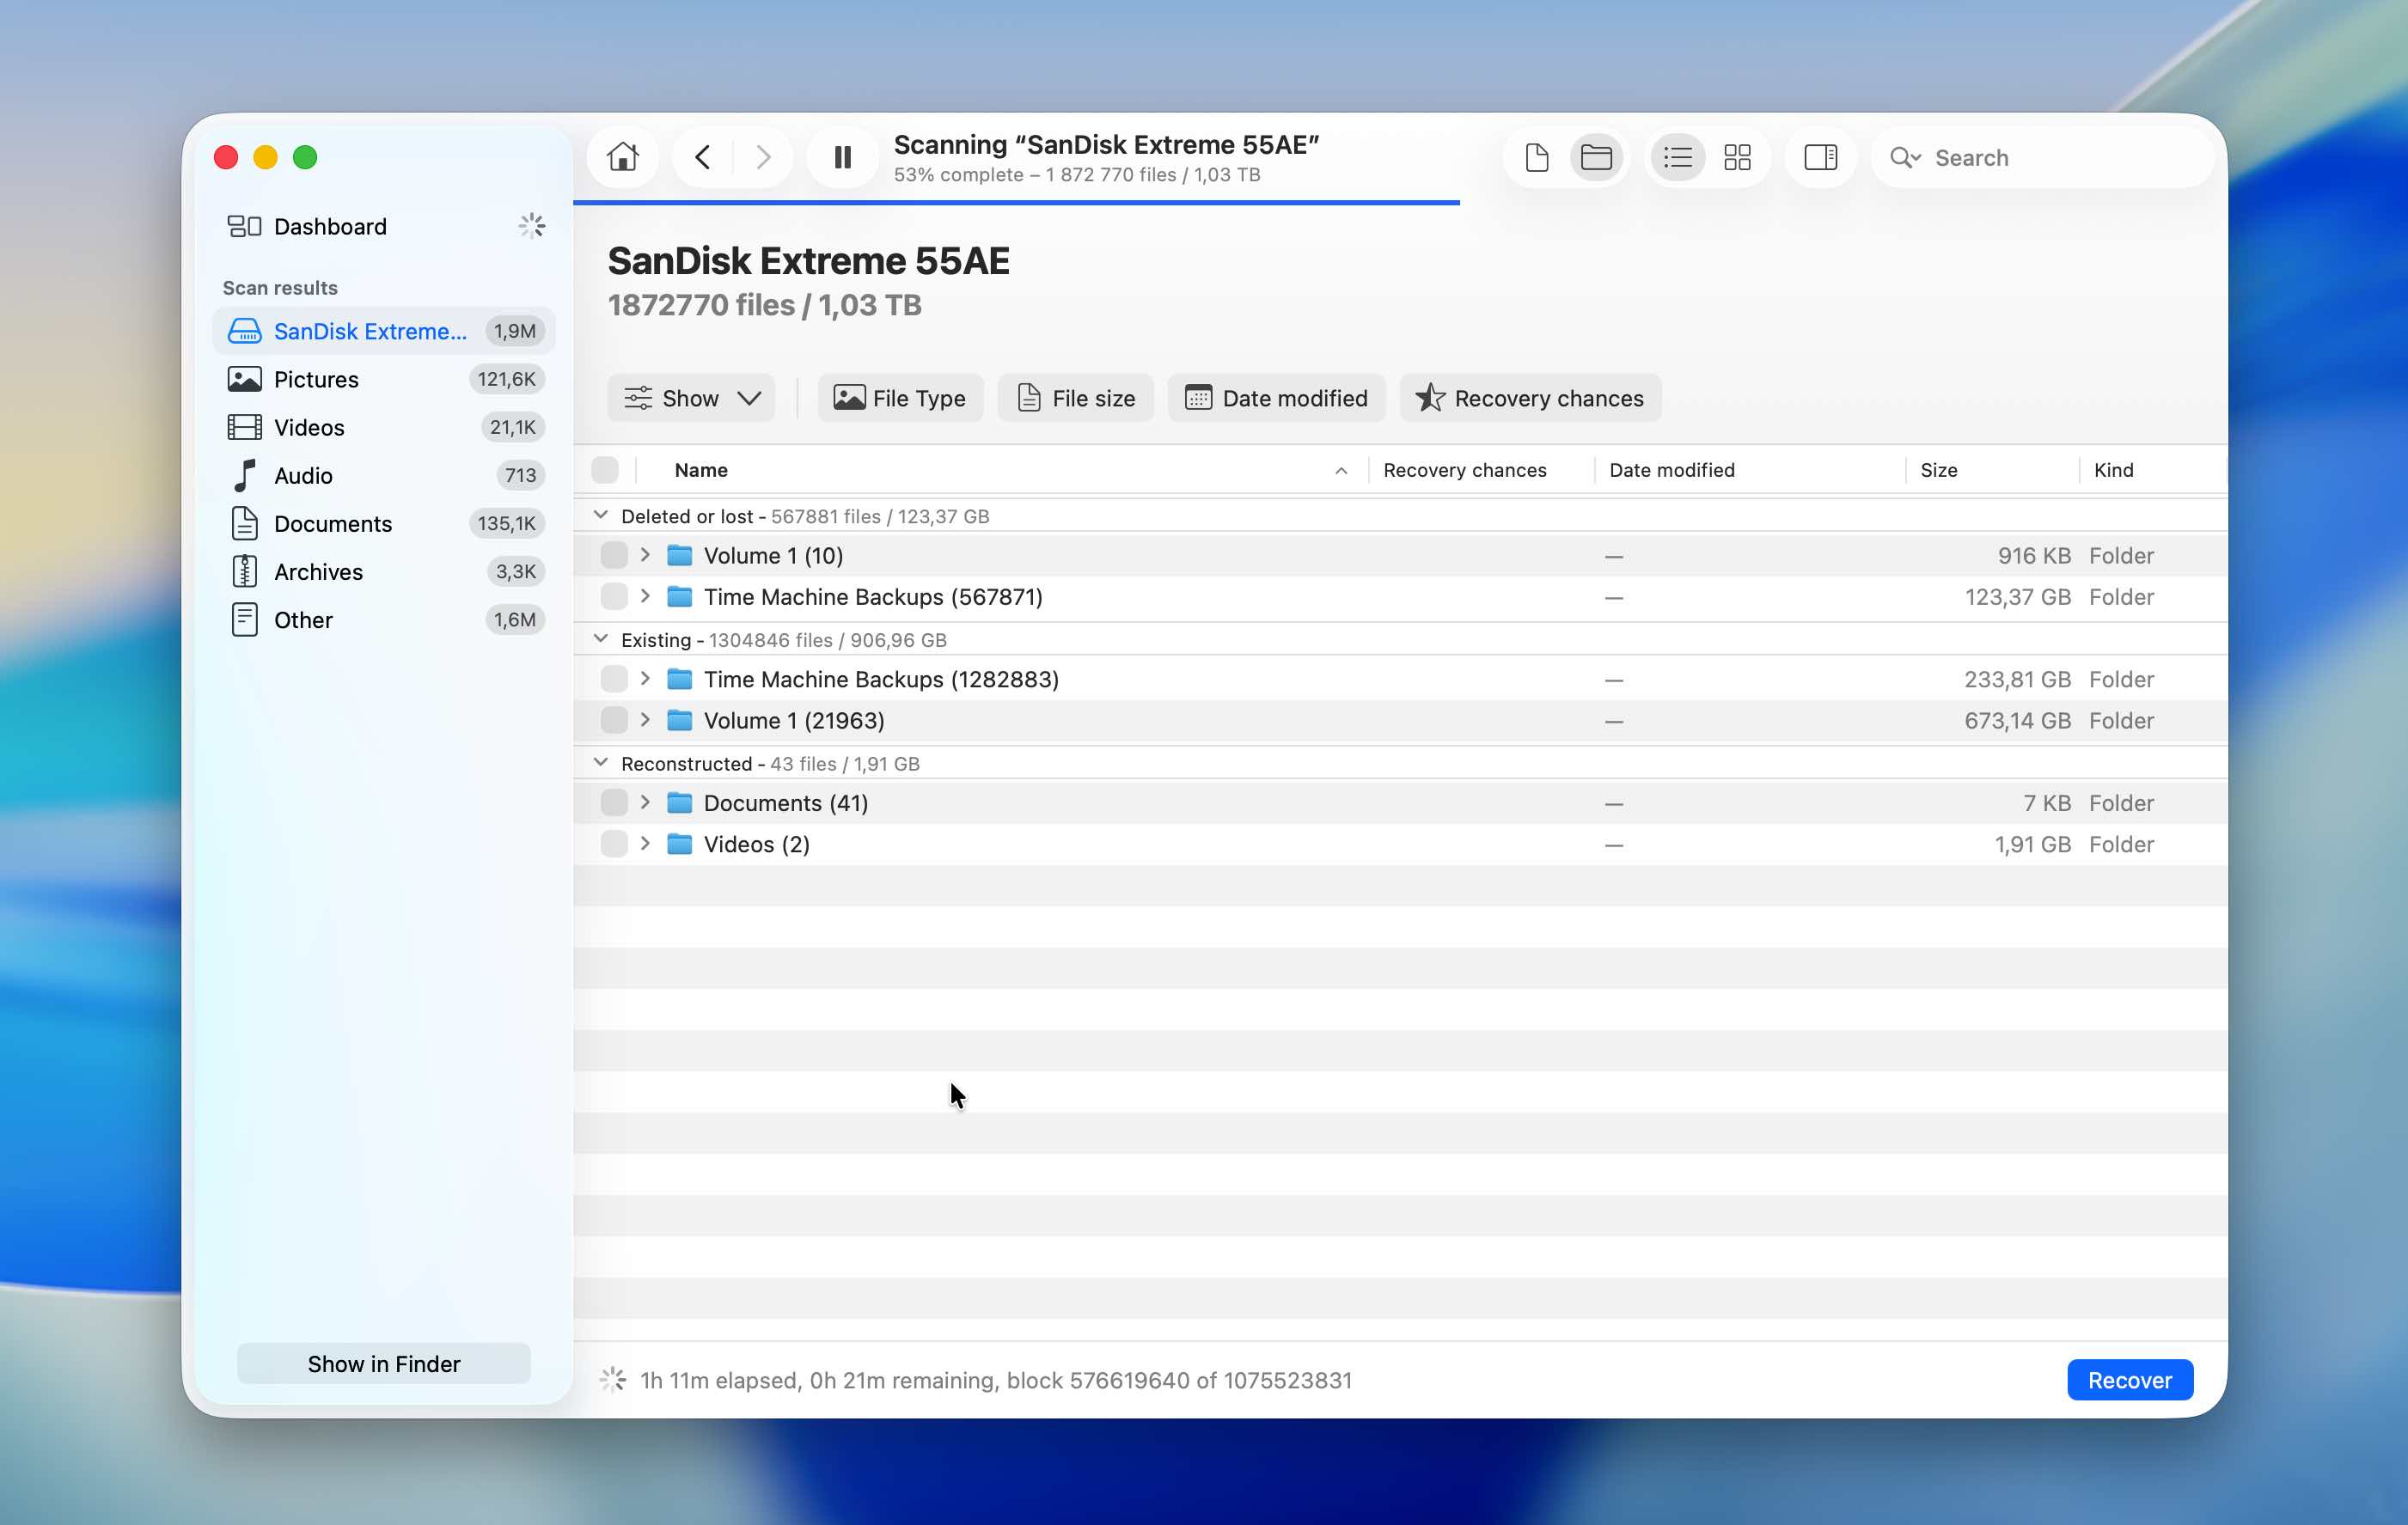Open the Dashboard in the sidebar

330,226
